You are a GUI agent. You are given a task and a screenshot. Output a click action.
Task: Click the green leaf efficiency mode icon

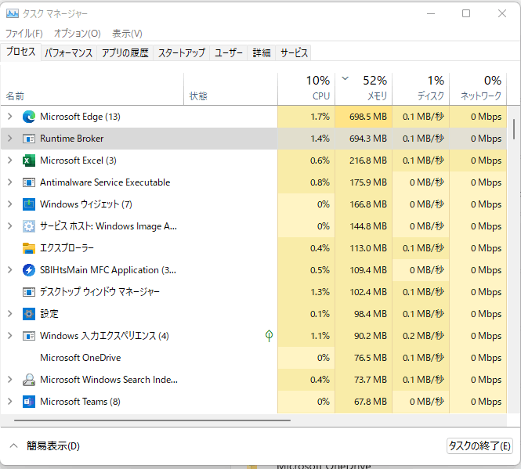(270, 336)
